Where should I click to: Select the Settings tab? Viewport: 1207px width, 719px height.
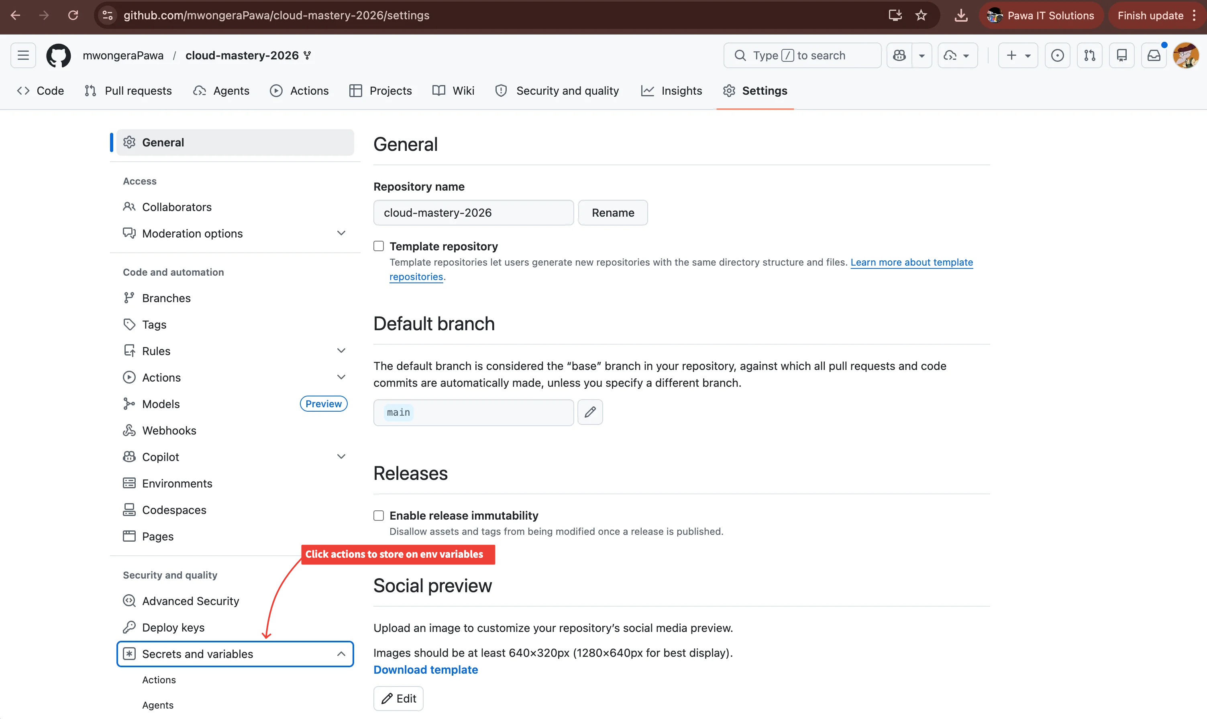coord(755,91)
